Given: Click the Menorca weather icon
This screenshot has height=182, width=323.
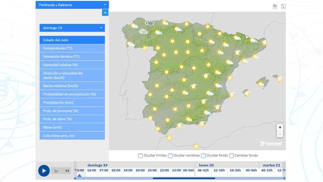Looking at the screenshot, I should click(x=279, y=78).
